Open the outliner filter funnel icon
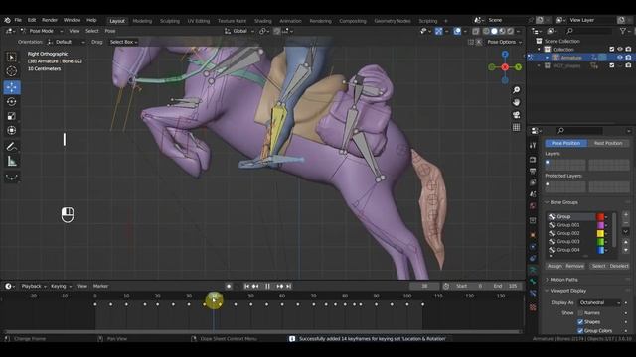 pyautogui.click(x=623, y=31)
